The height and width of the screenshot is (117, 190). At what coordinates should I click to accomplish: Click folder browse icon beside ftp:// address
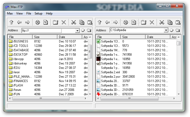(89, 30)
